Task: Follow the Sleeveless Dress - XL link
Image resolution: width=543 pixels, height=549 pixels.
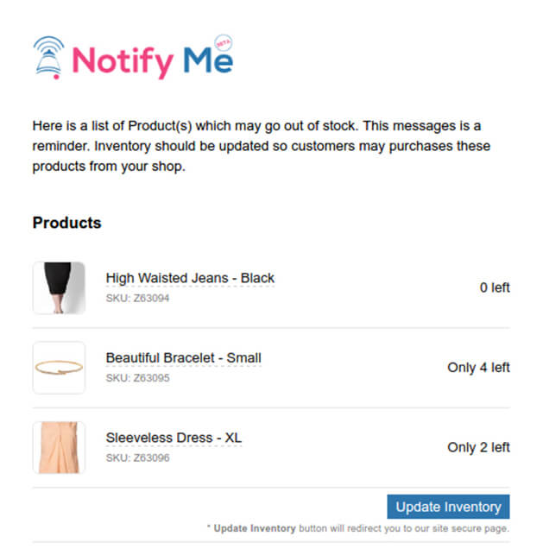Action: (x=174, y=438)
